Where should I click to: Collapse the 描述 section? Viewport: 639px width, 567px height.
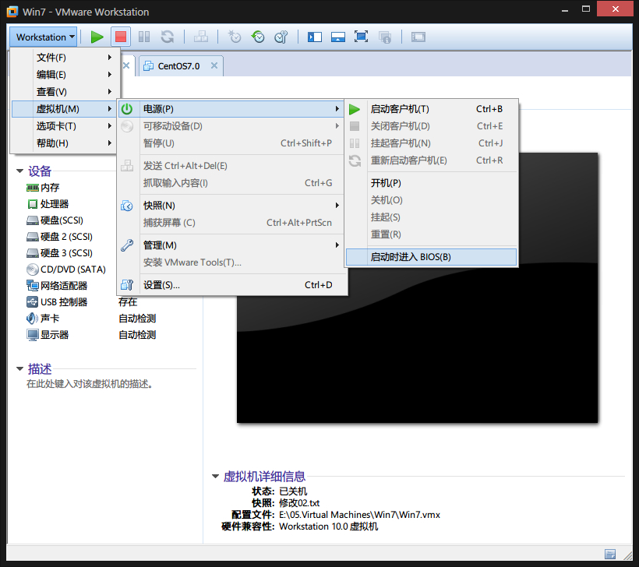[19, 368]
